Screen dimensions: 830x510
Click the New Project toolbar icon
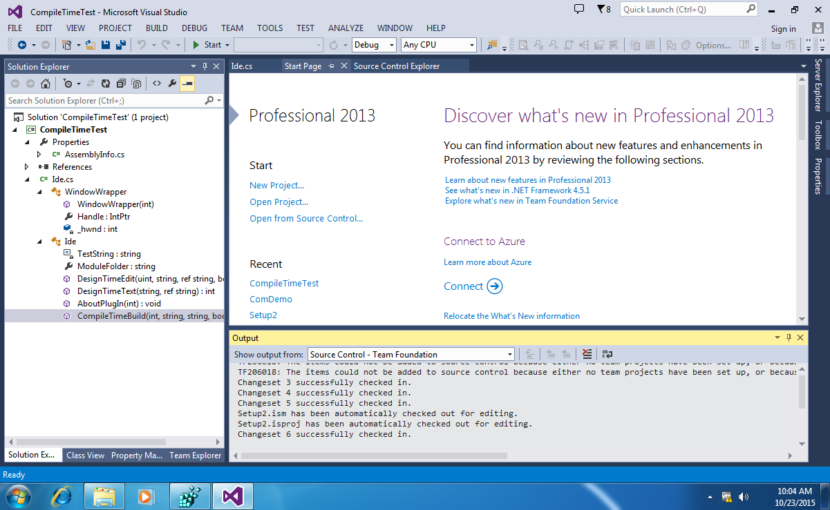pyautogui.click(x=66, y=45)
